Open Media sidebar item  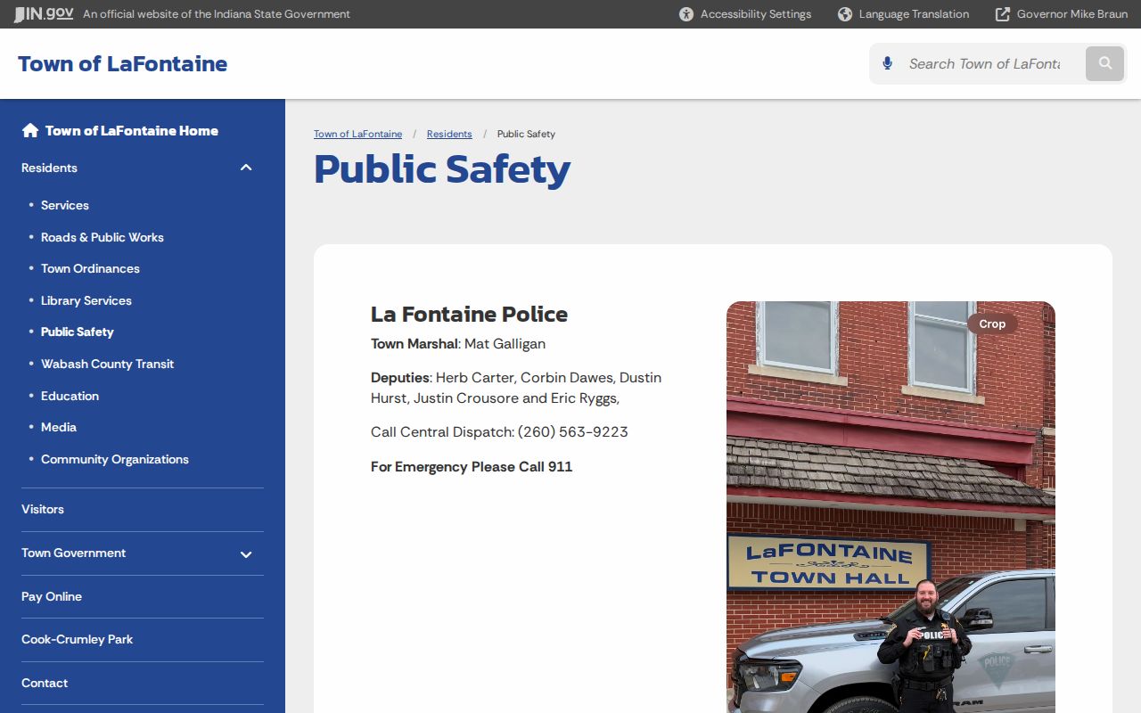pos(59,427)
